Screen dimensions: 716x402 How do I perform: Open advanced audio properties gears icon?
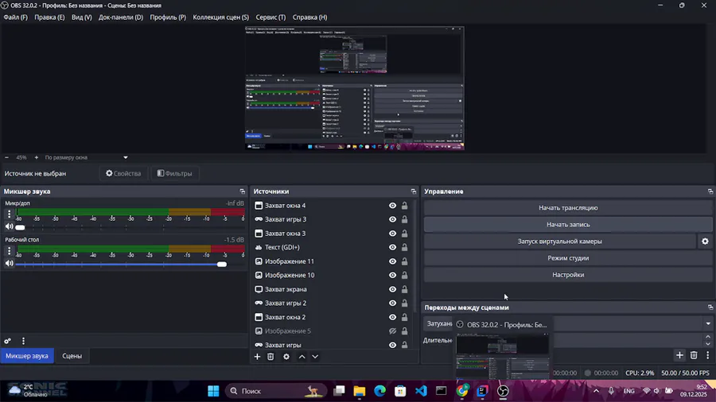[x=8, y=341]
